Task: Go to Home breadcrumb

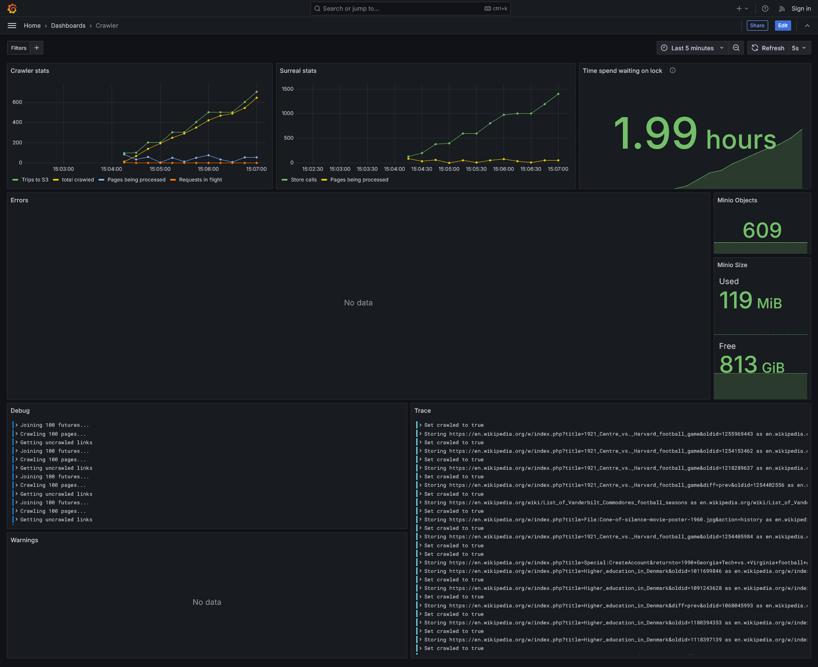Action: click(x=32, y=26)
